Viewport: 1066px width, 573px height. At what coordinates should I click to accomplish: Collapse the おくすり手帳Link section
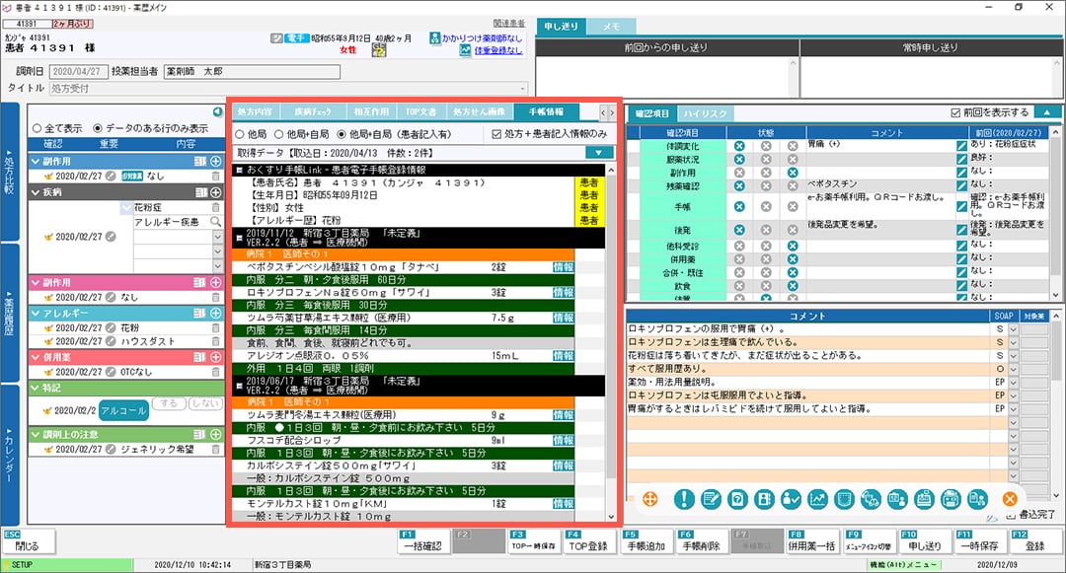(x=239, y=171)
